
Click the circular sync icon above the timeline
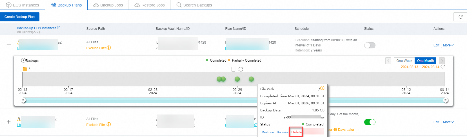point(241,69)
